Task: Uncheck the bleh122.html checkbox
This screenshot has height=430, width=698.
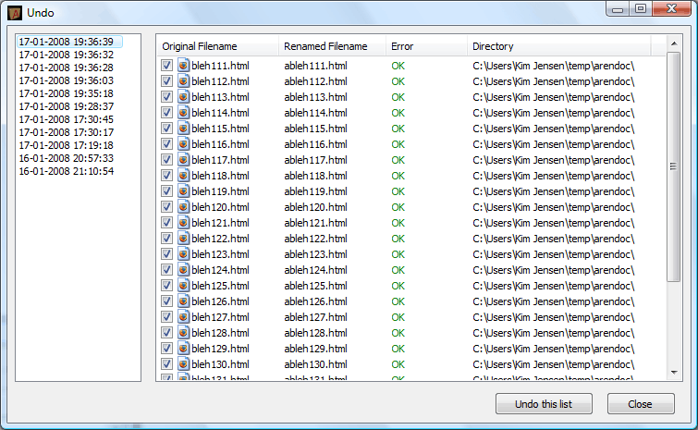Action: coord(167,239)
